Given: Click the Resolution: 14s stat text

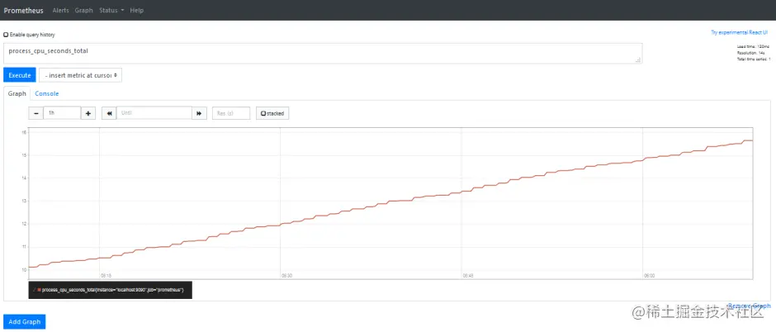Looking at the screenshot, I should coord(752,53).
